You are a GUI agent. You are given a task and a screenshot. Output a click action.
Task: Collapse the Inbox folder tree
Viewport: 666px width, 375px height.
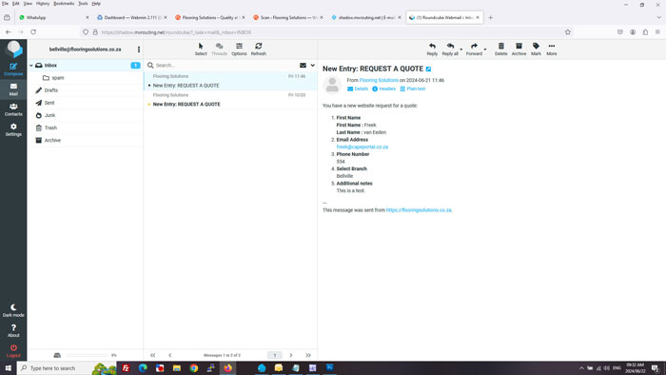[x=31, y=66]
